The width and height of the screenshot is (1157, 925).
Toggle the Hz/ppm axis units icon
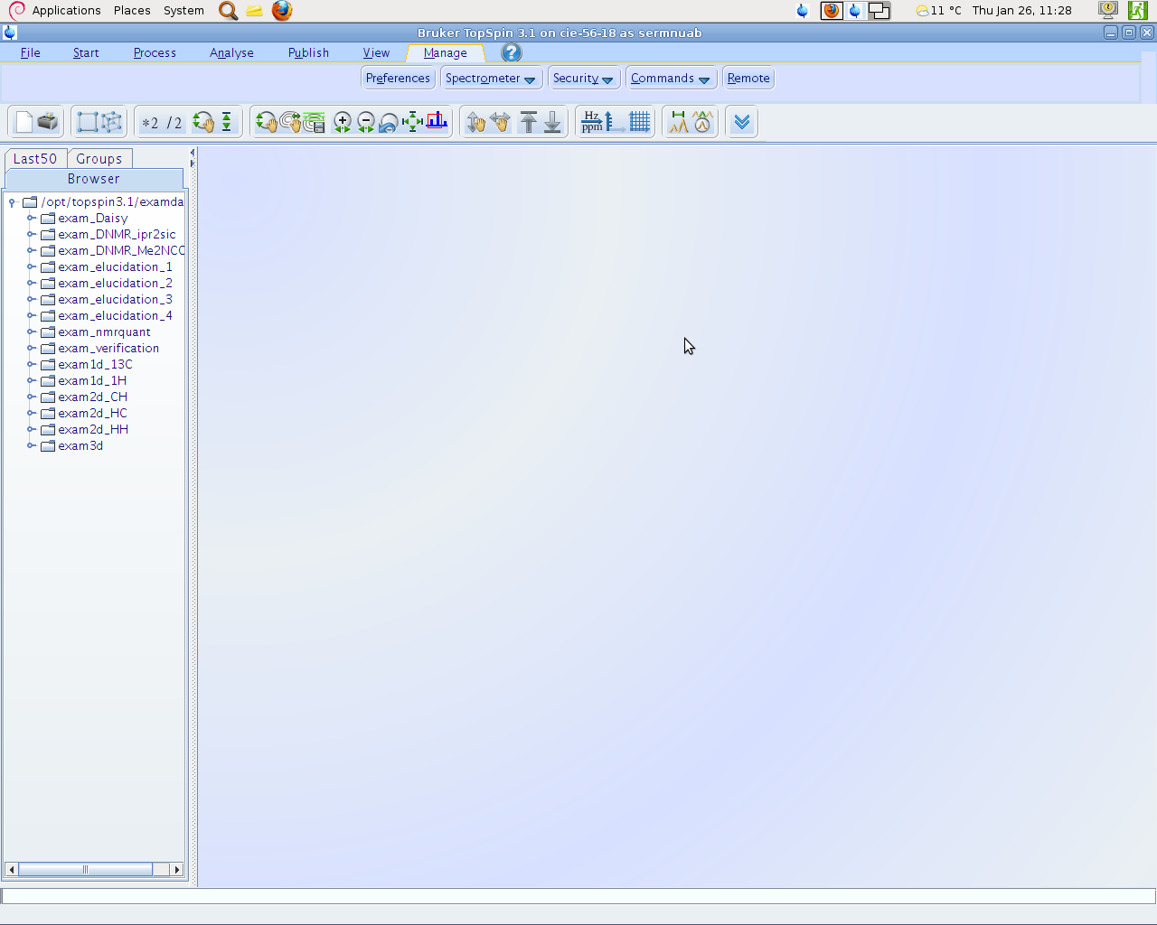pyautogui.click(x=592, y=122)
